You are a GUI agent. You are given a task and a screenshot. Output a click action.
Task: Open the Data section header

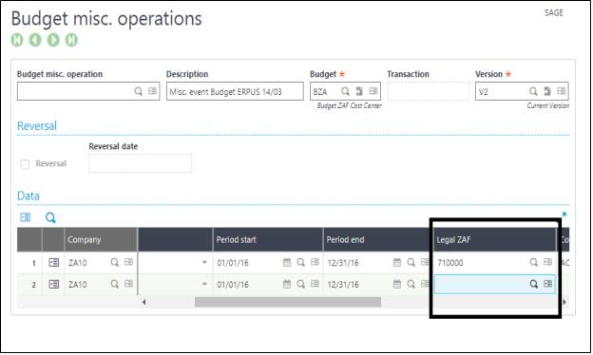pyautogui.click(x=29, y=196)
